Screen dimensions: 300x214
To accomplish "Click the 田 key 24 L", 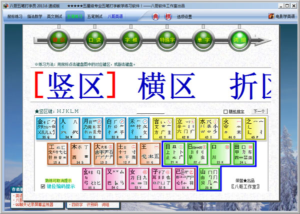I will click(243, 153).
